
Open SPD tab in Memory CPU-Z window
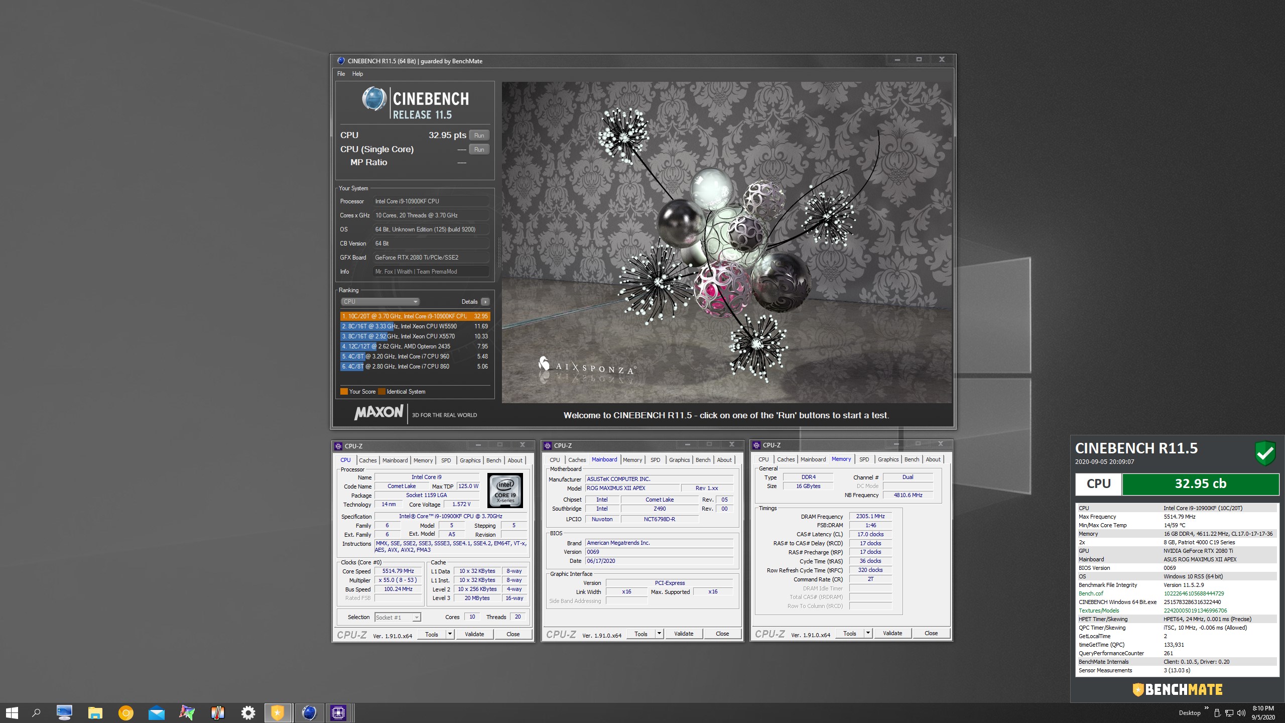pos(864,459)
